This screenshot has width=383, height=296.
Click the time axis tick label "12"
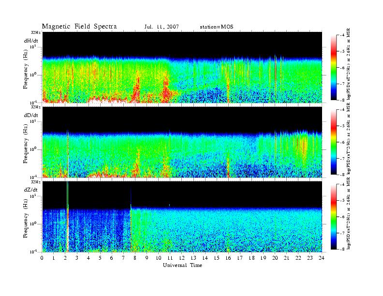click(182, 258)
